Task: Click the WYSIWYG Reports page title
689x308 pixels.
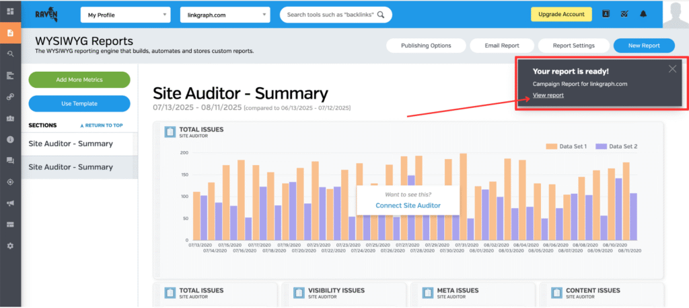Action: [84, 41]
